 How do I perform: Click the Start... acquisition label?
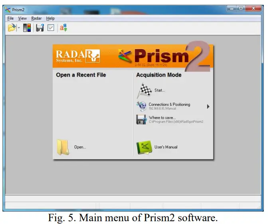click(160, 90)
